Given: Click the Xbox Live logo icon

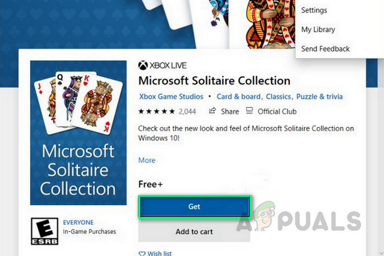Looking at the screenshot, I should [143, 65].
